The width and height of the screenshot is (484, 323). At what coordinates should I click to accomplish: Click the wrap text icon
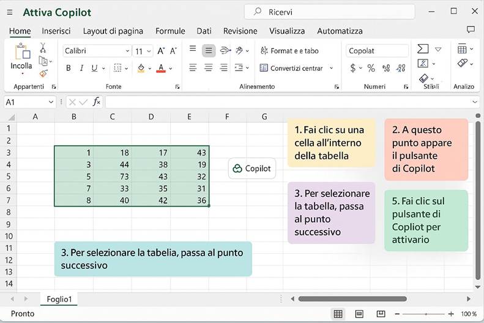click(x=225, y=50)
